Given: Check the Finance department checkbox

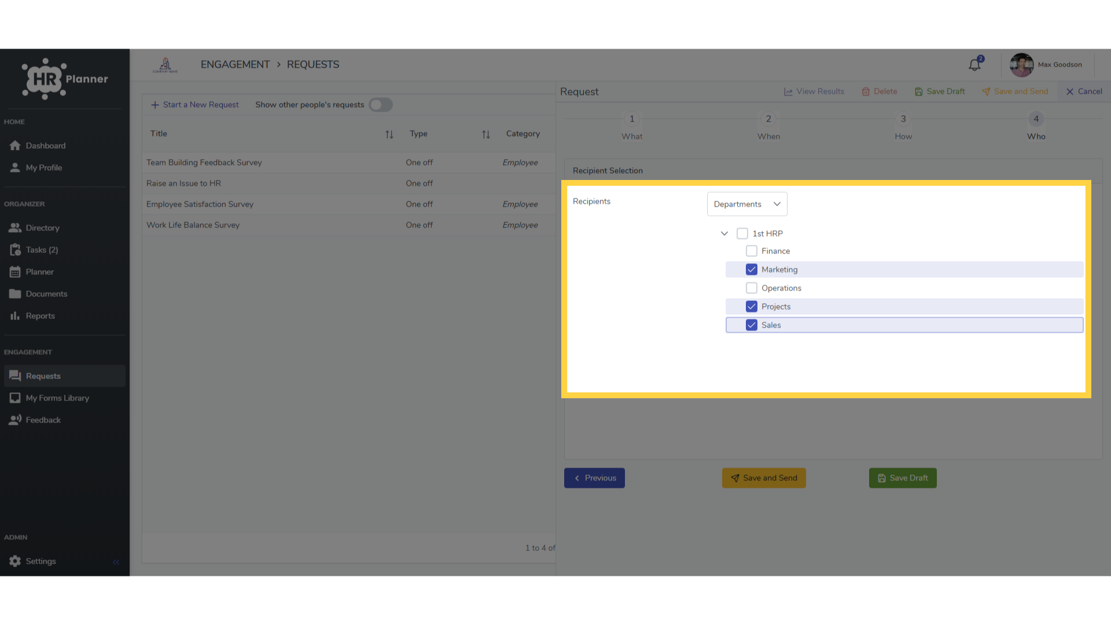Looking at the screenshot, I should tap(752, 251).
